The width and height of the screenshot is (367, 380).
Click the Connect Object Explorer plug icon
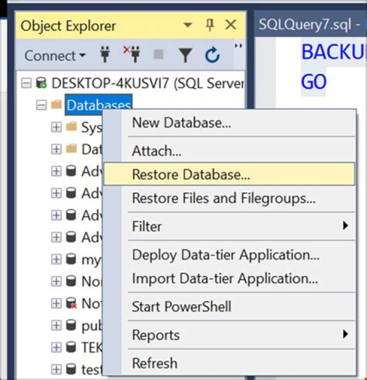coord(105,55)
